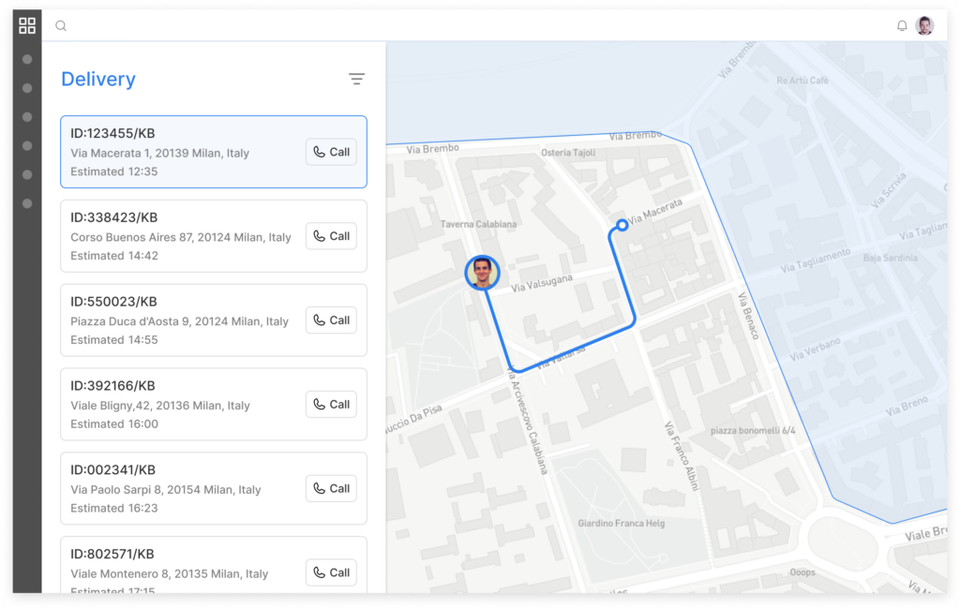The image size is (960, 609).
Task: Call the Piazza Duca d'Aosta delivery
Action: click(331, 320)
